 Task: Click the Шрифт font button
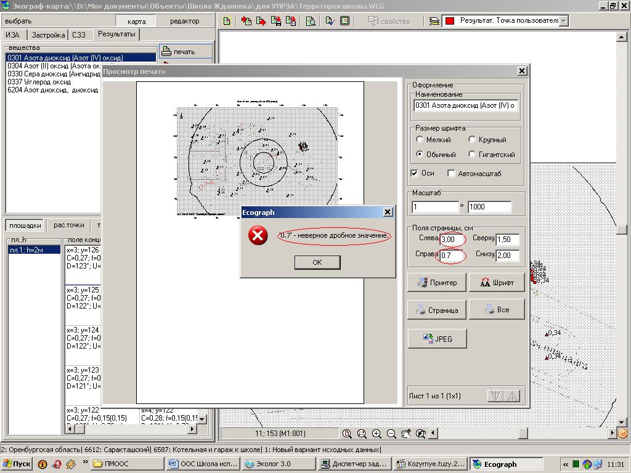click(x=496, y=283)
